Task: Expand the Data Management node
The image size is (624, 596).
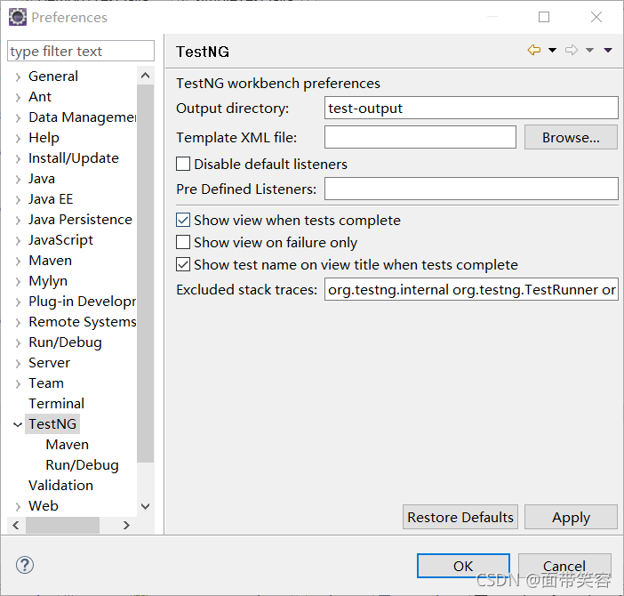Action: click(x=18, y=117)
